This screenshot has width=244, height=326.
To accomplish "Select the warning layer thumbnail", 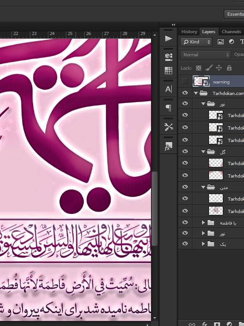I will click(201, 81).
